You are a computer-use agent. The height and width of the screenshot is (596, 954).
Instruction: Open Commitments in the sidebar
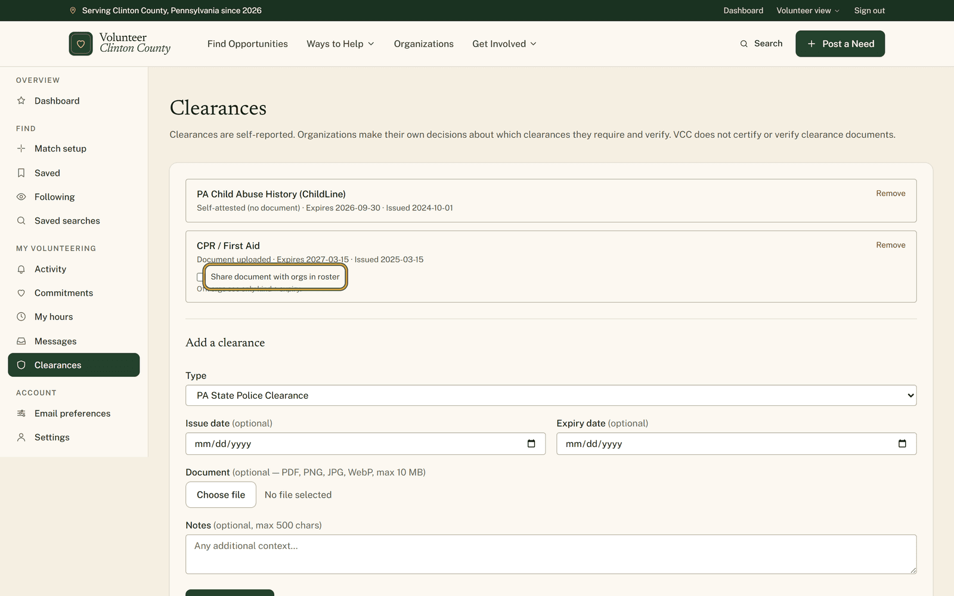pos(74,293)
